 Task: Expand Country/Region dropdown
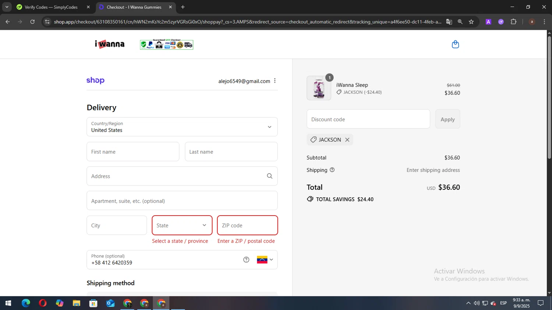point(182,127)
